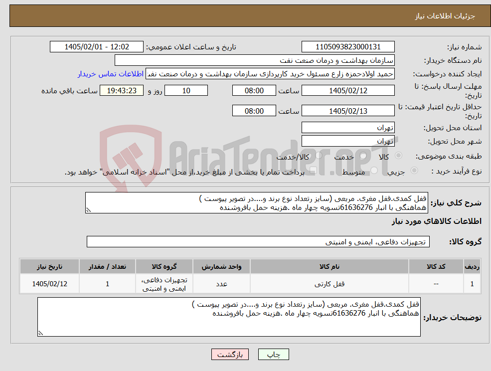
Task: Click the price validity hour 08:00 field
Action: pyautogui.click(x=254, y=111)
